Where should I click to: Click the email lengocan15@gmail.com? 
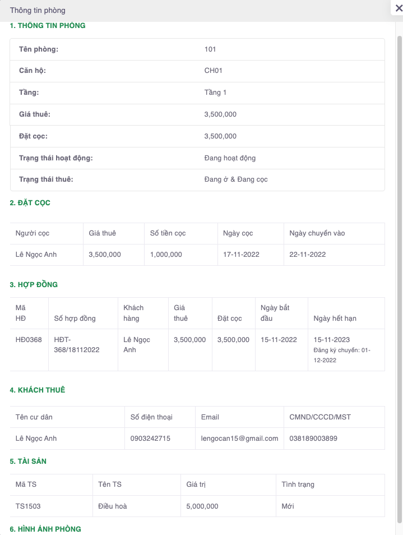coord(240,439)
